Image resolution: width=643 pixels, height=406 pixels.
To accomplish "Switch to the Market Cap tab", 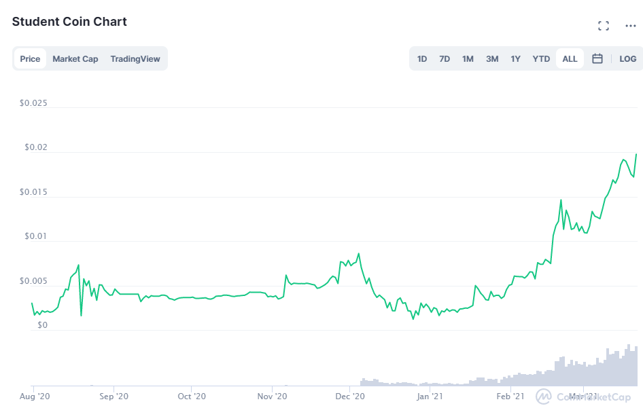I will pos(75,58).
